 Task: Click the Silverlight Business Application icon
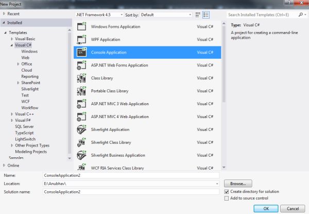[81, 155]
